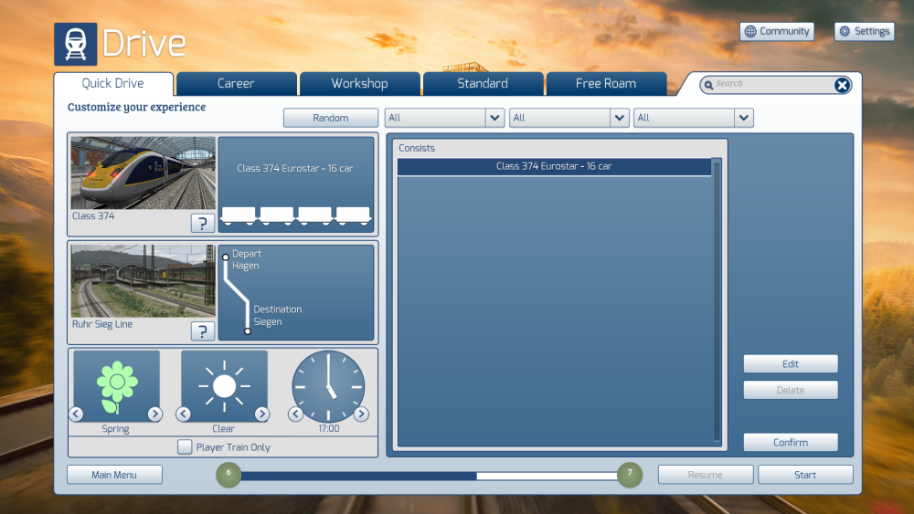
Task: Open the Workshop tab
Action: (359, 83)
